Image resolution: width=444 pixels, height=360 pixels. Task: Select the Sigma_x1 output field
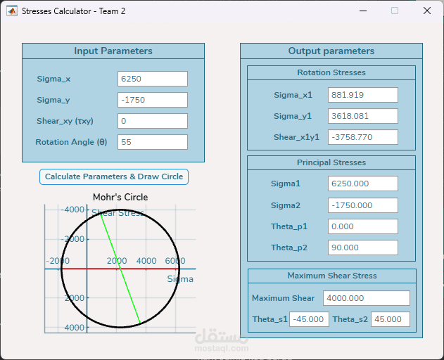click(x=363, y=95)
